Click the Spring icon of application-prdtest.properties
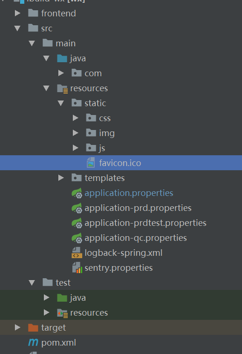This screenshot has height=354, width=242. [77, 223]
